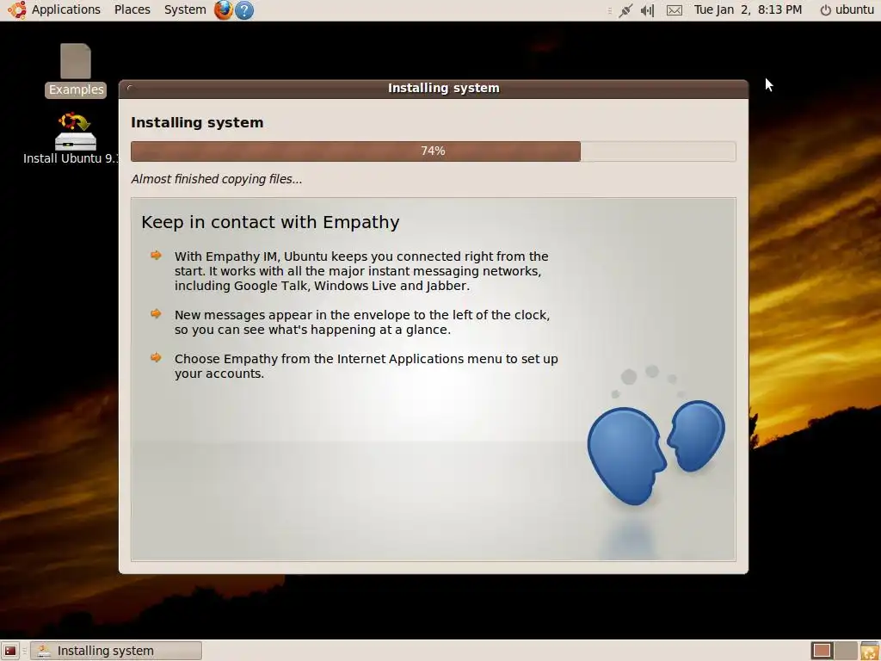Launch Firefox from the top panel
The width and height of the screenshot is (881, 661).
pyautogui.click(x=224, y=9)
